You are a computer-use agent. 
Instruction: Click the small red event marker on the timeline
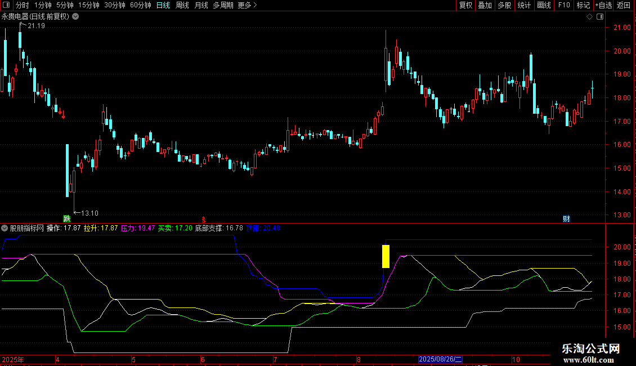204,218
